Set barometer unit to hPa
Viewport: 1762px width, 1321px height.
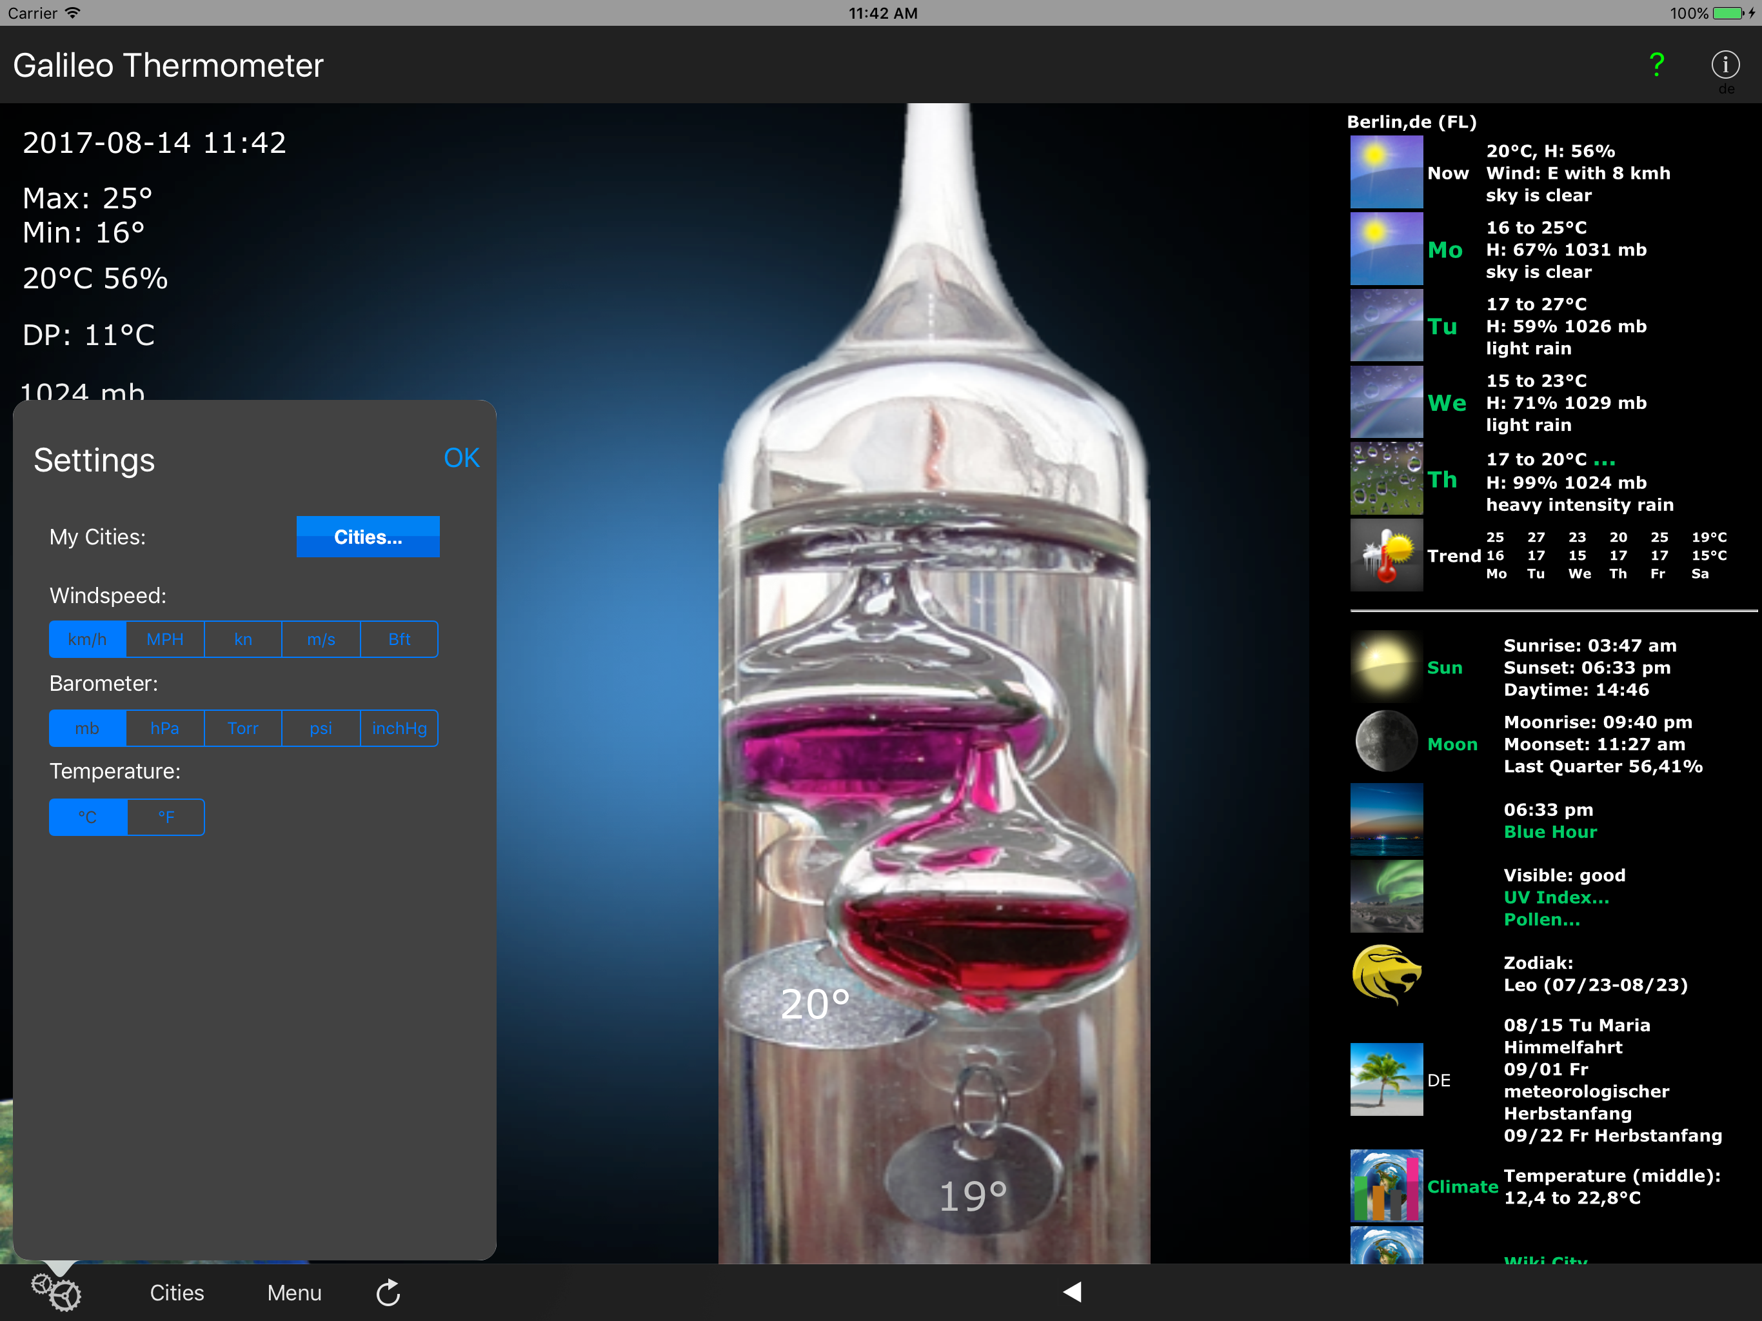(165, 728)
